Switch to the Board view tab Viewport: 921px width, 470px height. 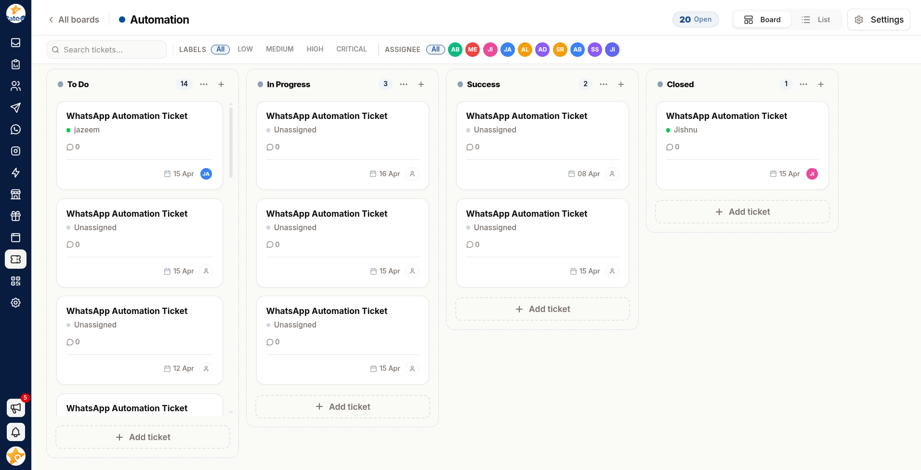(763, 20)
